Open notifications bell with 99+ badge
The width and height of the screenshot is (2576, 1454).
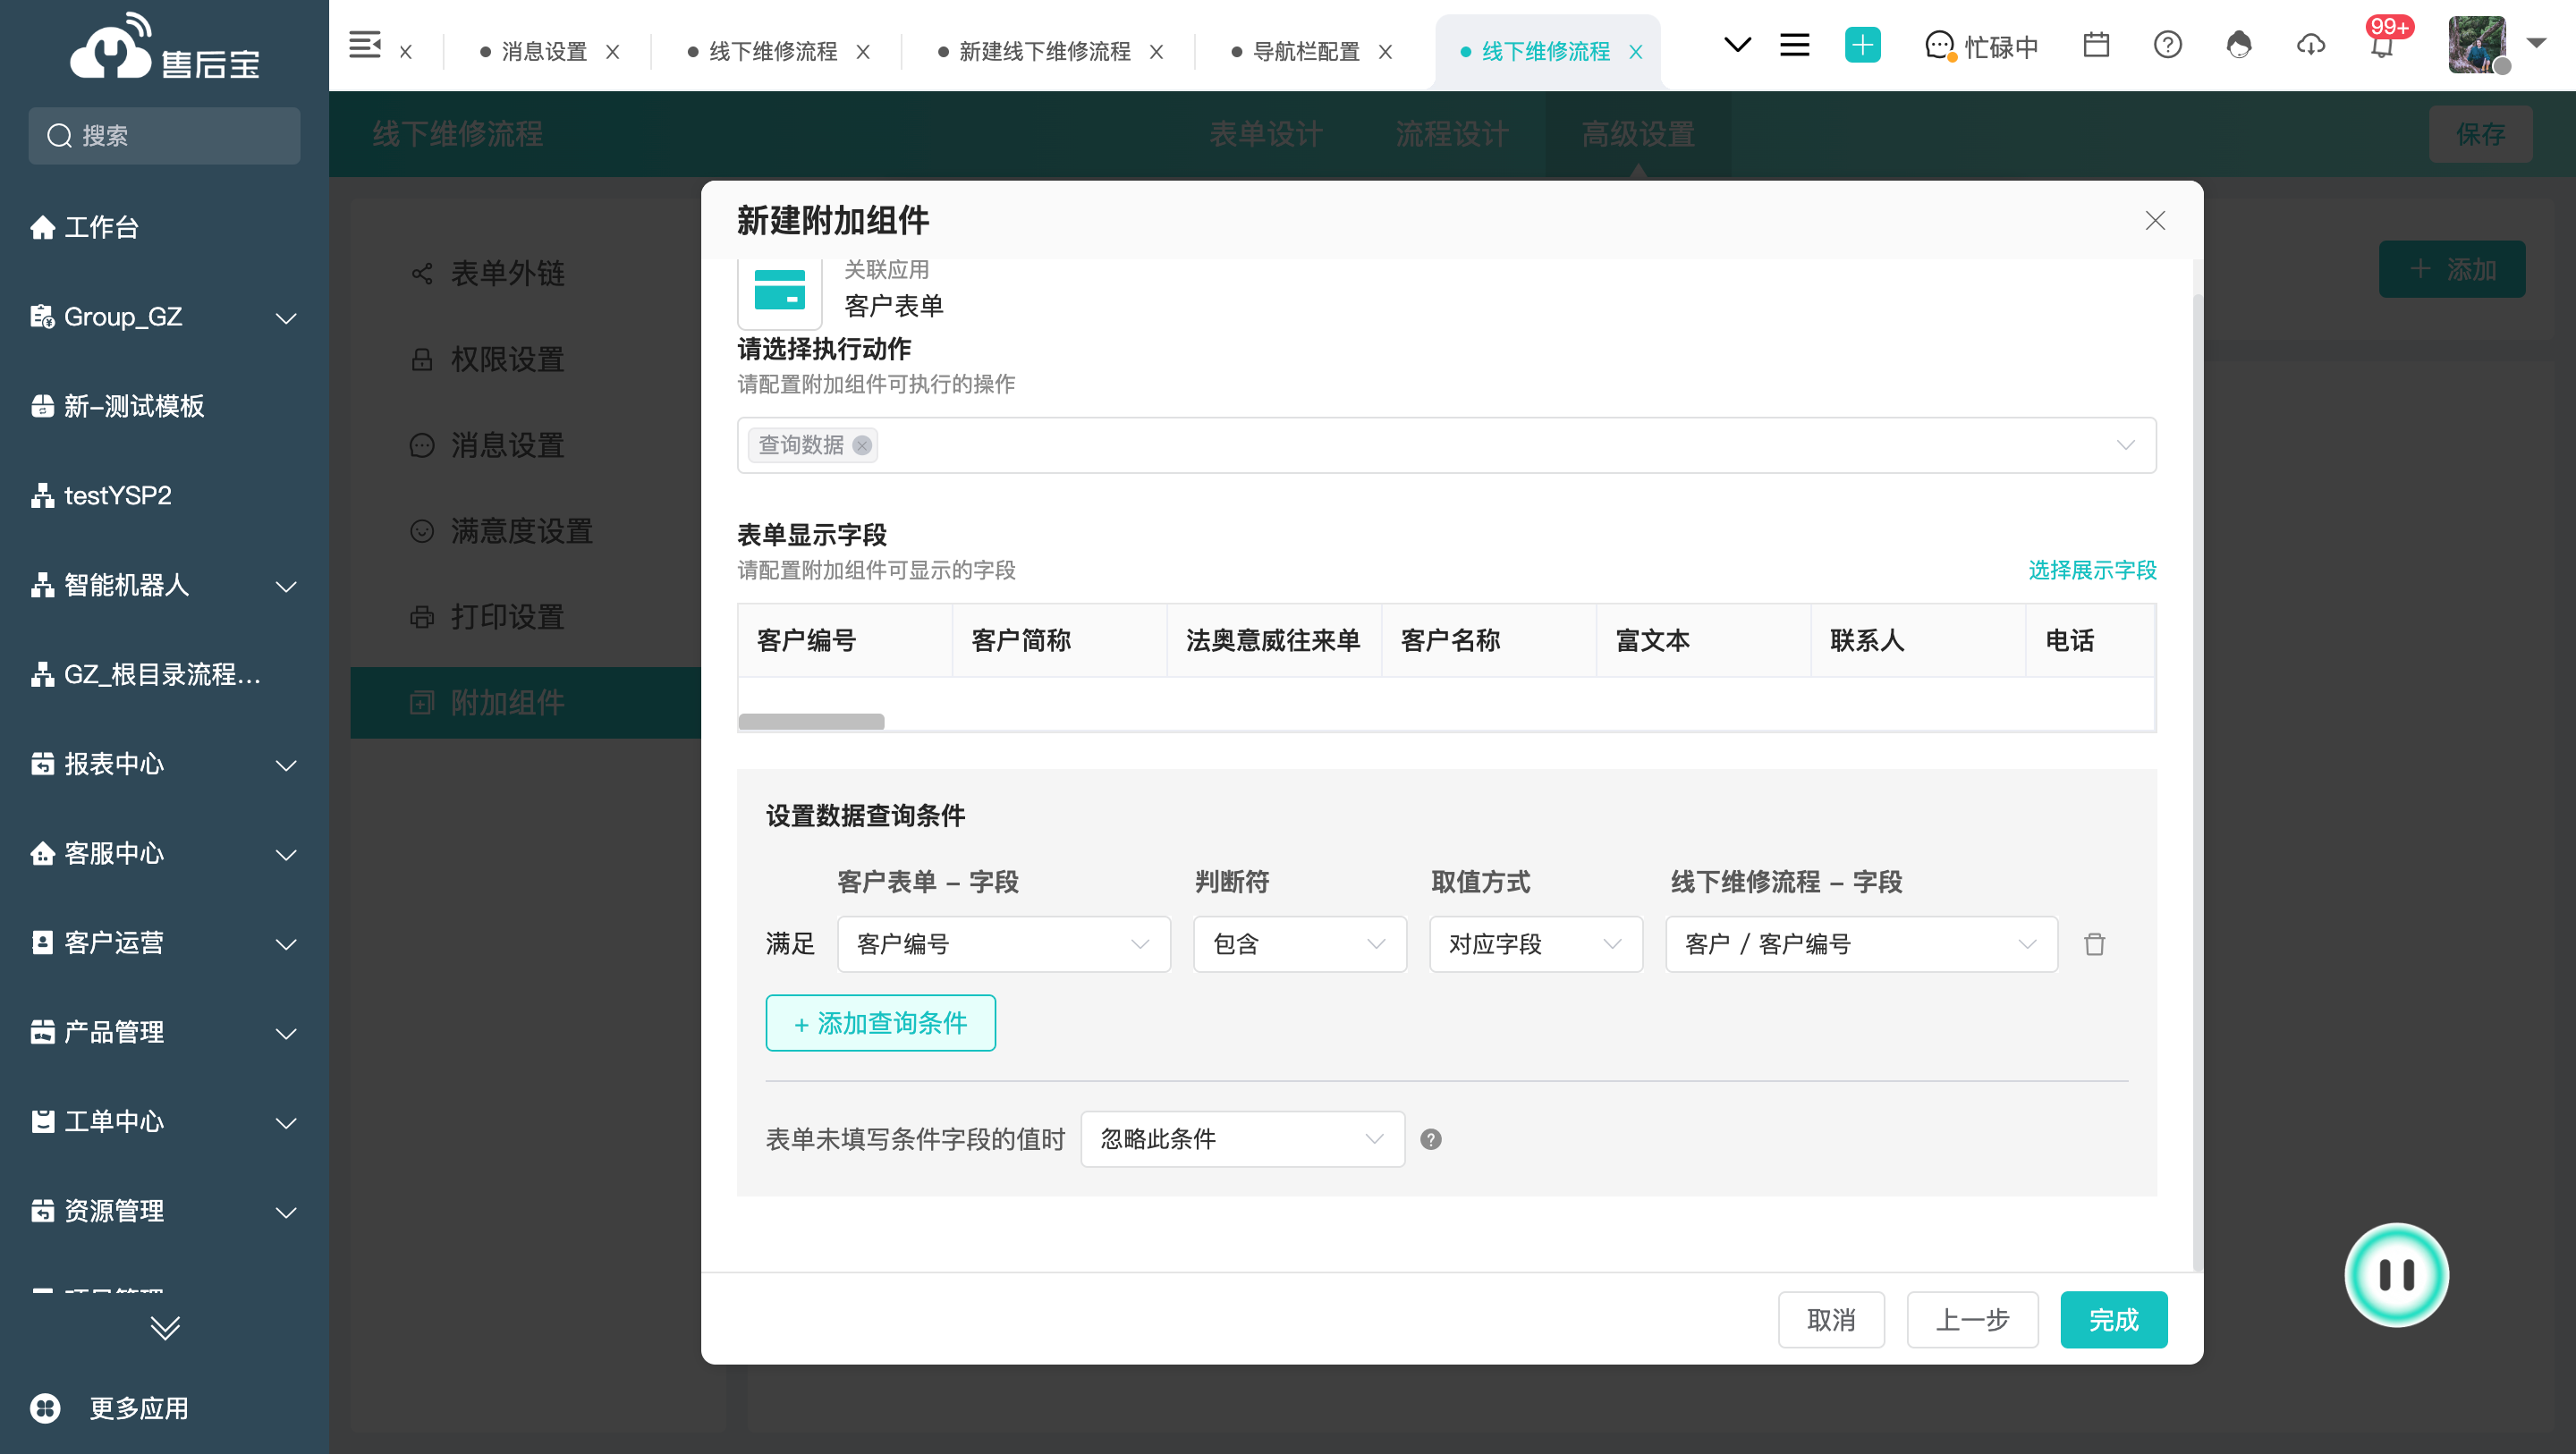2383,45
